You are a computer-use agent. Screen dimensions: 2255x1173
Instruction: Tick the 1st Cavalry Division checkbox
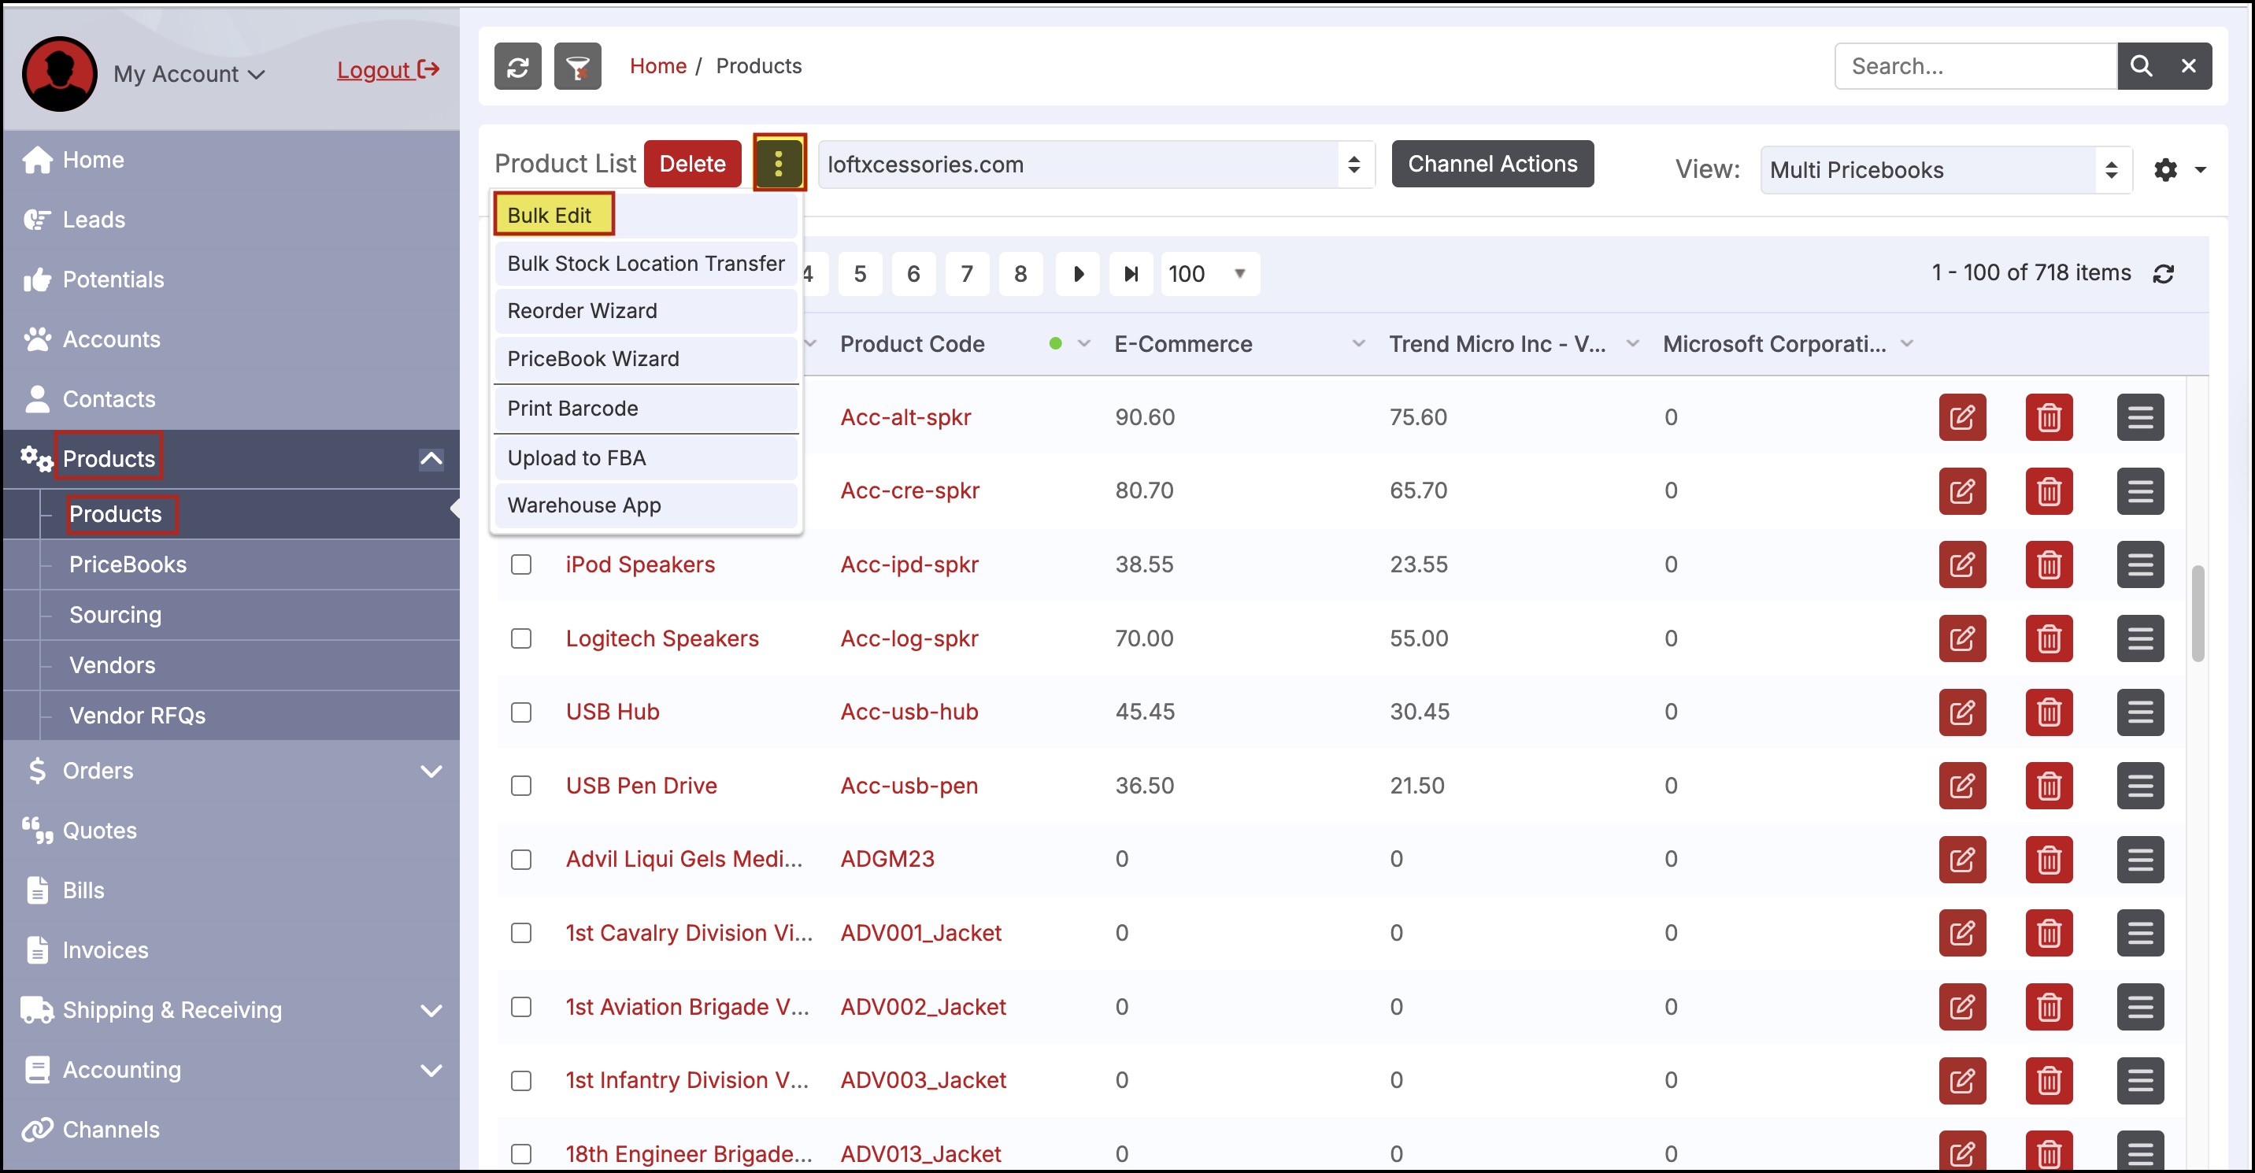pyautogui.click(x=521, y=933)
